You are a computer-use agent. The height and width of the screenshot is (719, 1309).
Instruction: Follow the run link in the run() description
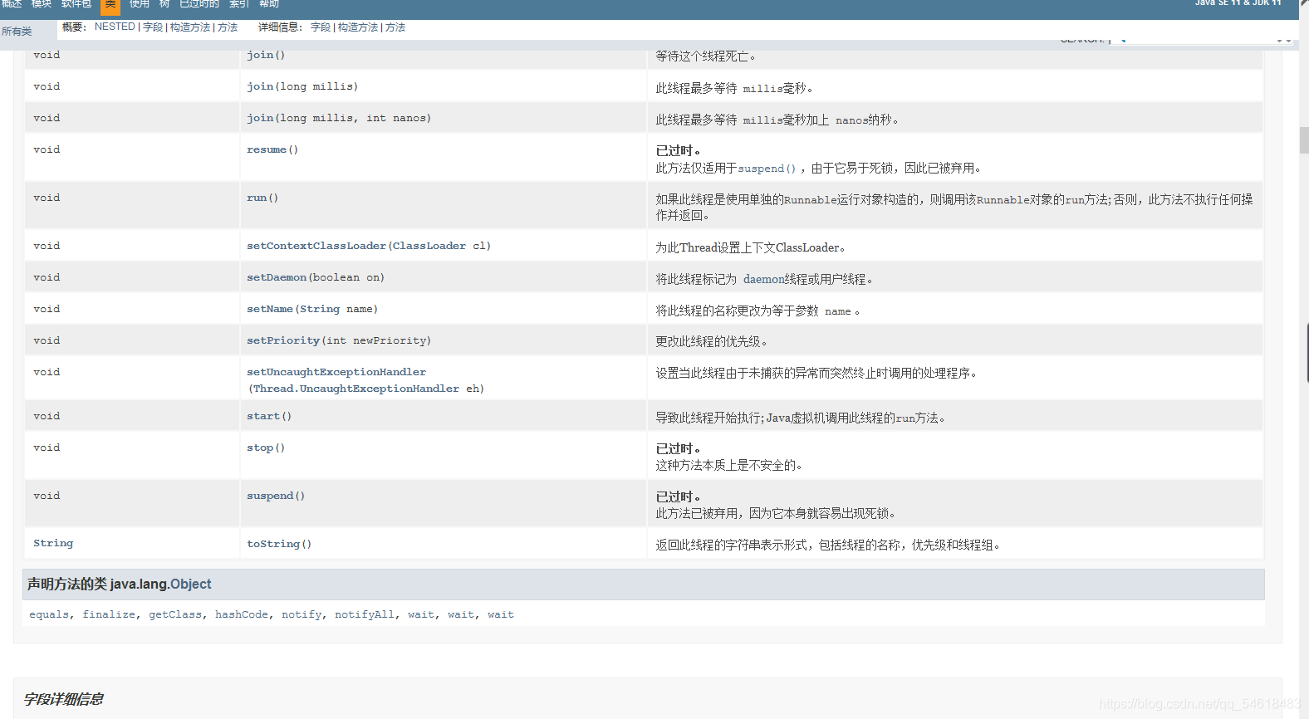point(1075,200)
